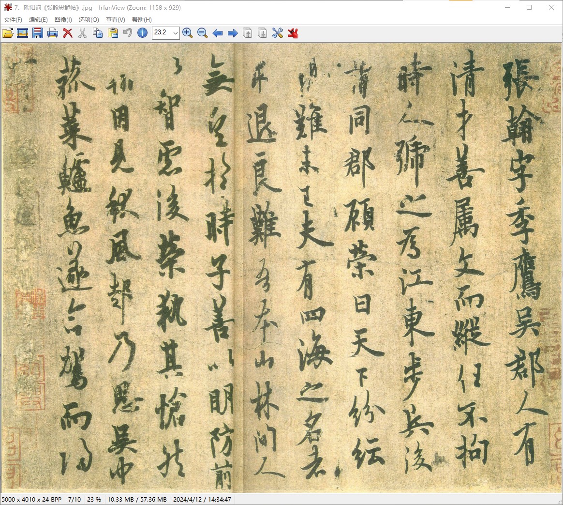Open the 图像(I) menu

tap(63, 20)
